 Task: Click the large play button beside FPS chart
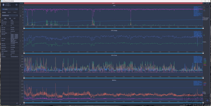coord(207,6)
